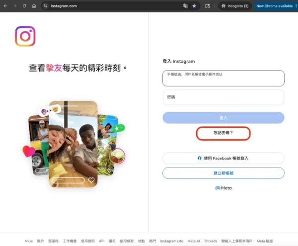Open the Meta 驗證 footer link
Screen dimensions: 298x246
(265, 241)
